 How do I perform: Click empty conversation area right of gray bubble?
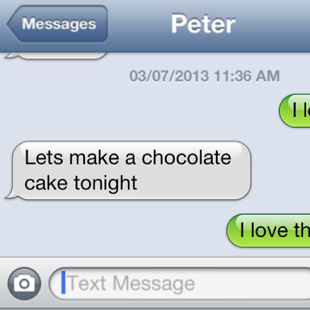pyautogui.click(x=280, y=170)
